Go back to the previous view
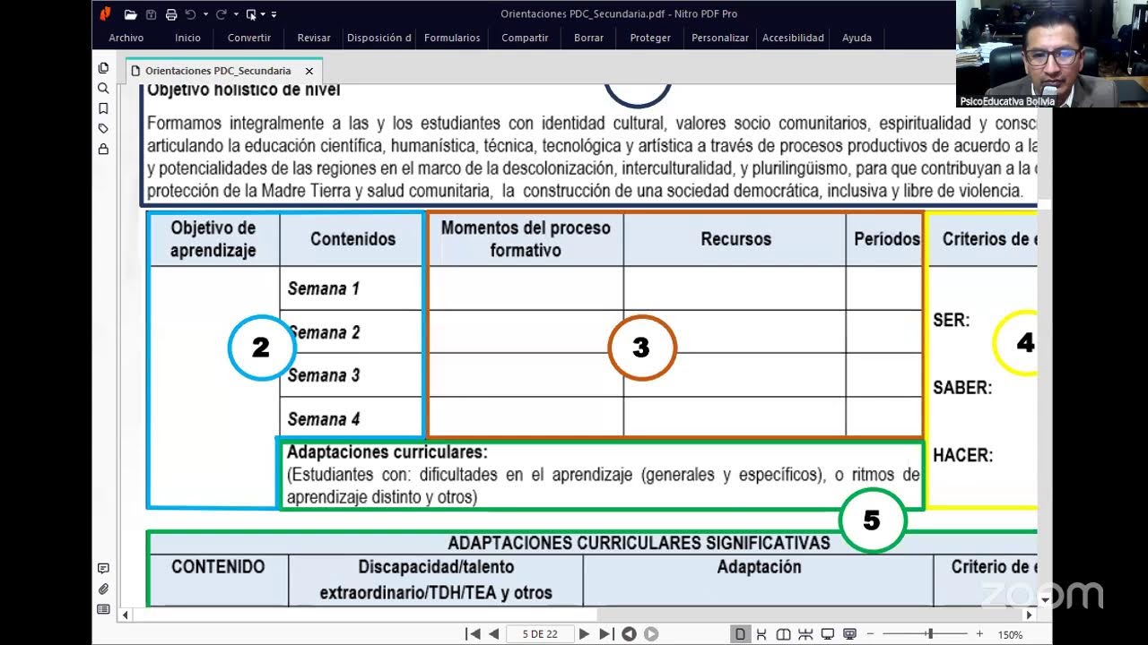Screen dimensions: 1148x645 629,634
